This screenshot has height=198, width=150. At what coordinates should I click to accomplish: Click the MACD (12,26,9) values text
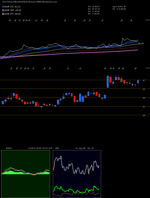tap(40, 148)
